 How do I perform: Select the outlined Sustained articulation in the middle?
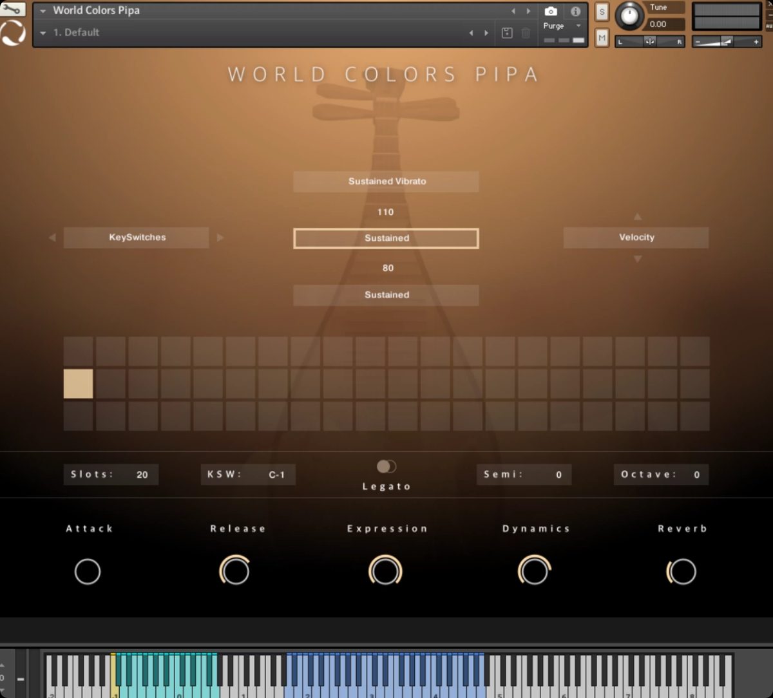click(x=386, y=238)
